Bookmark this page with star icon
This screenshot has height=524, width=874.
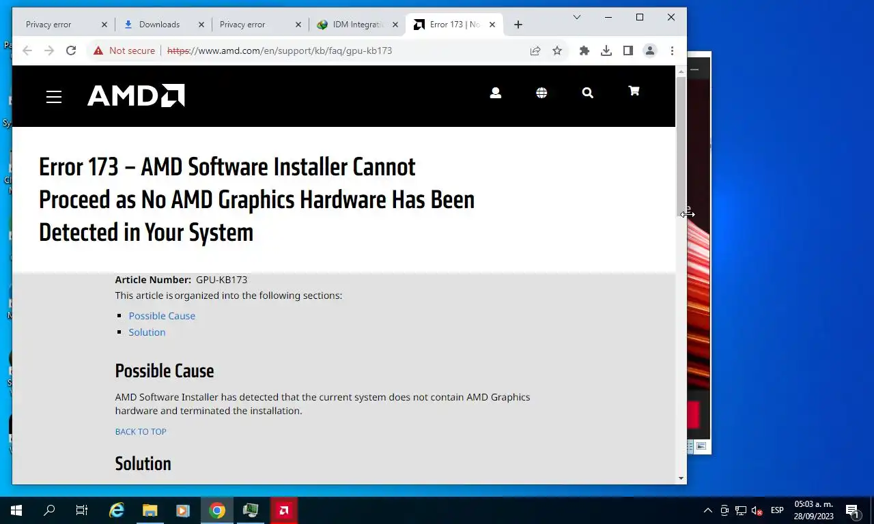tap(557, 50)
